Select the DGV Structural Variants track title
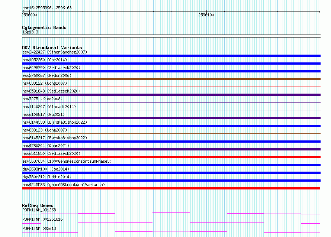331x237 pixels. coord(52,48)
